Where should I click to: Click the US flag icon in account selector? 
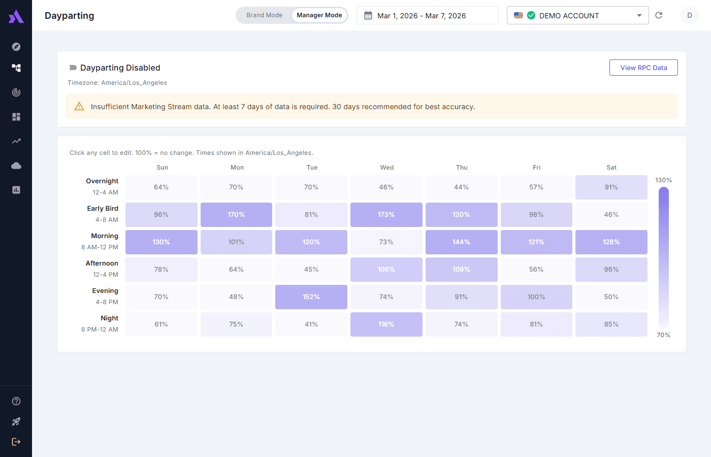[x=519, y=15]
